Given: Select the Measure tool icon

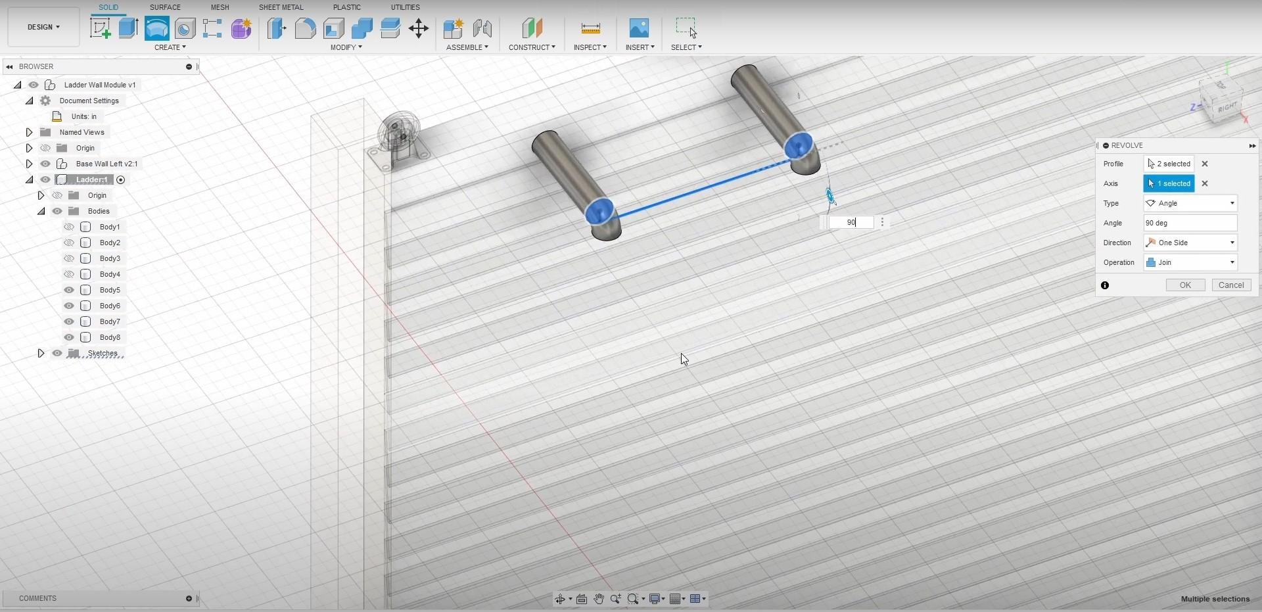Looking at the screenshot, I should click(x=590, y=28).
